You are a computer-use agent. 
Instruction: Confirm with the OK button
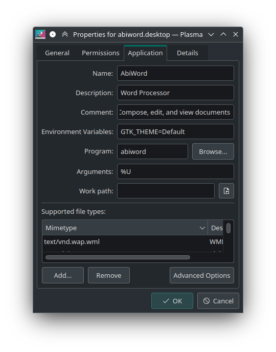[x=172, y=301]
